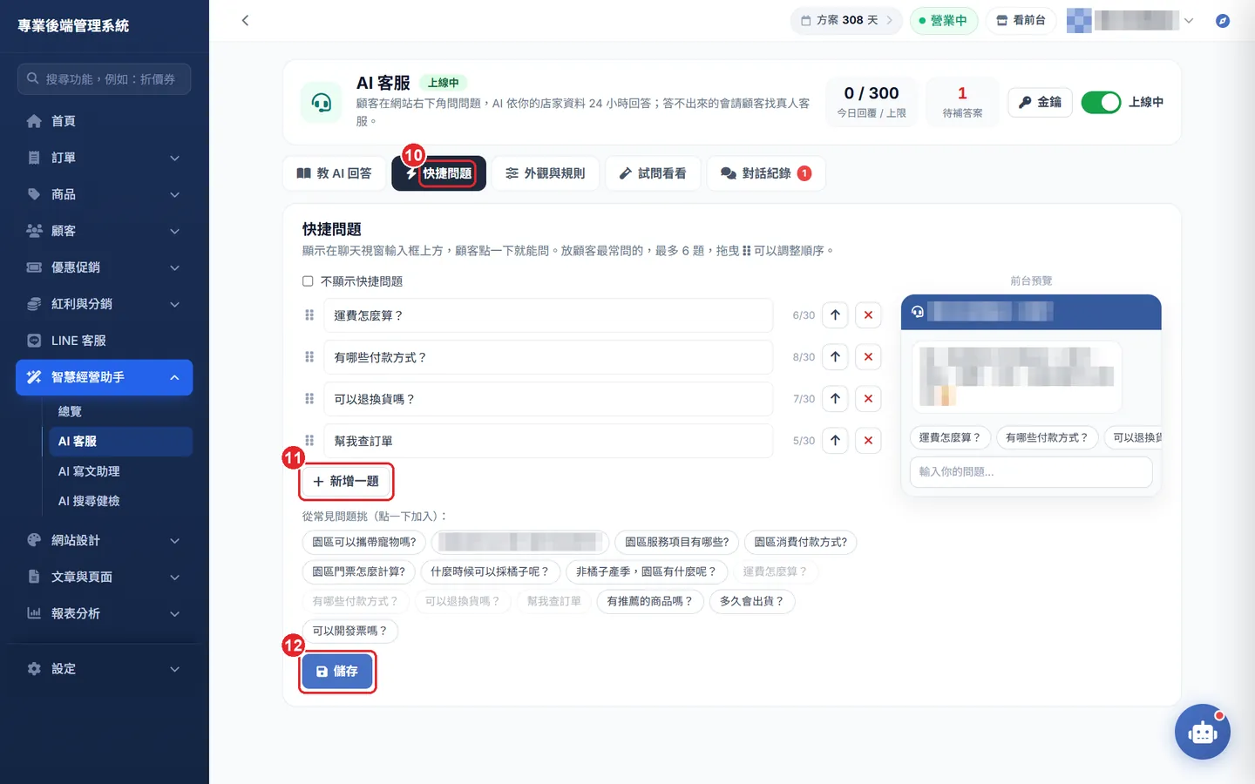1255x784 pixels.
Task: Click the search function input field
Action: [105, 79]
